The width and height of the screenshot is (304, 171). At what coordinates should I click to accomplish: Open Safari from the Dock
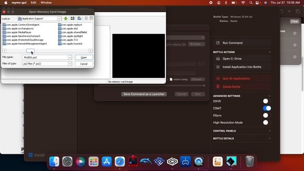tap(120, 161)
